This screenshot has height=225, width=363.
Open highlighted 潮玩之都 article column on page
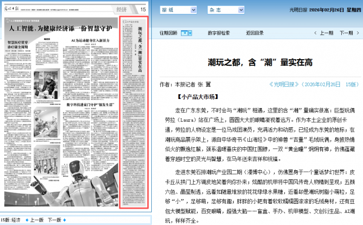pyautogui.click(x=134, y=112)
